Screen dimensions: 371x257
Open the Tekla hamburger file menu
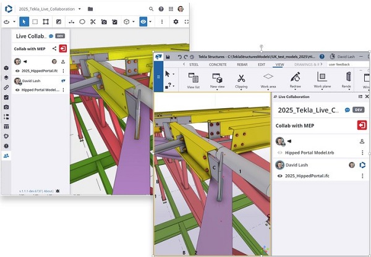[158, 77]
